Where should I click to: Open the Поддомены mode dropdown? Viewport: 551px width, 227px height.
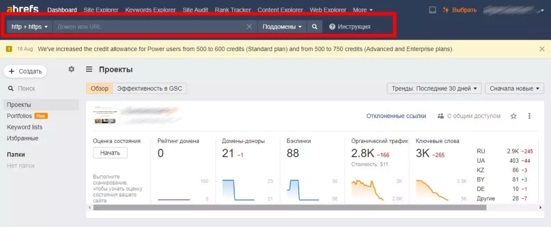(x=282, y=27)
